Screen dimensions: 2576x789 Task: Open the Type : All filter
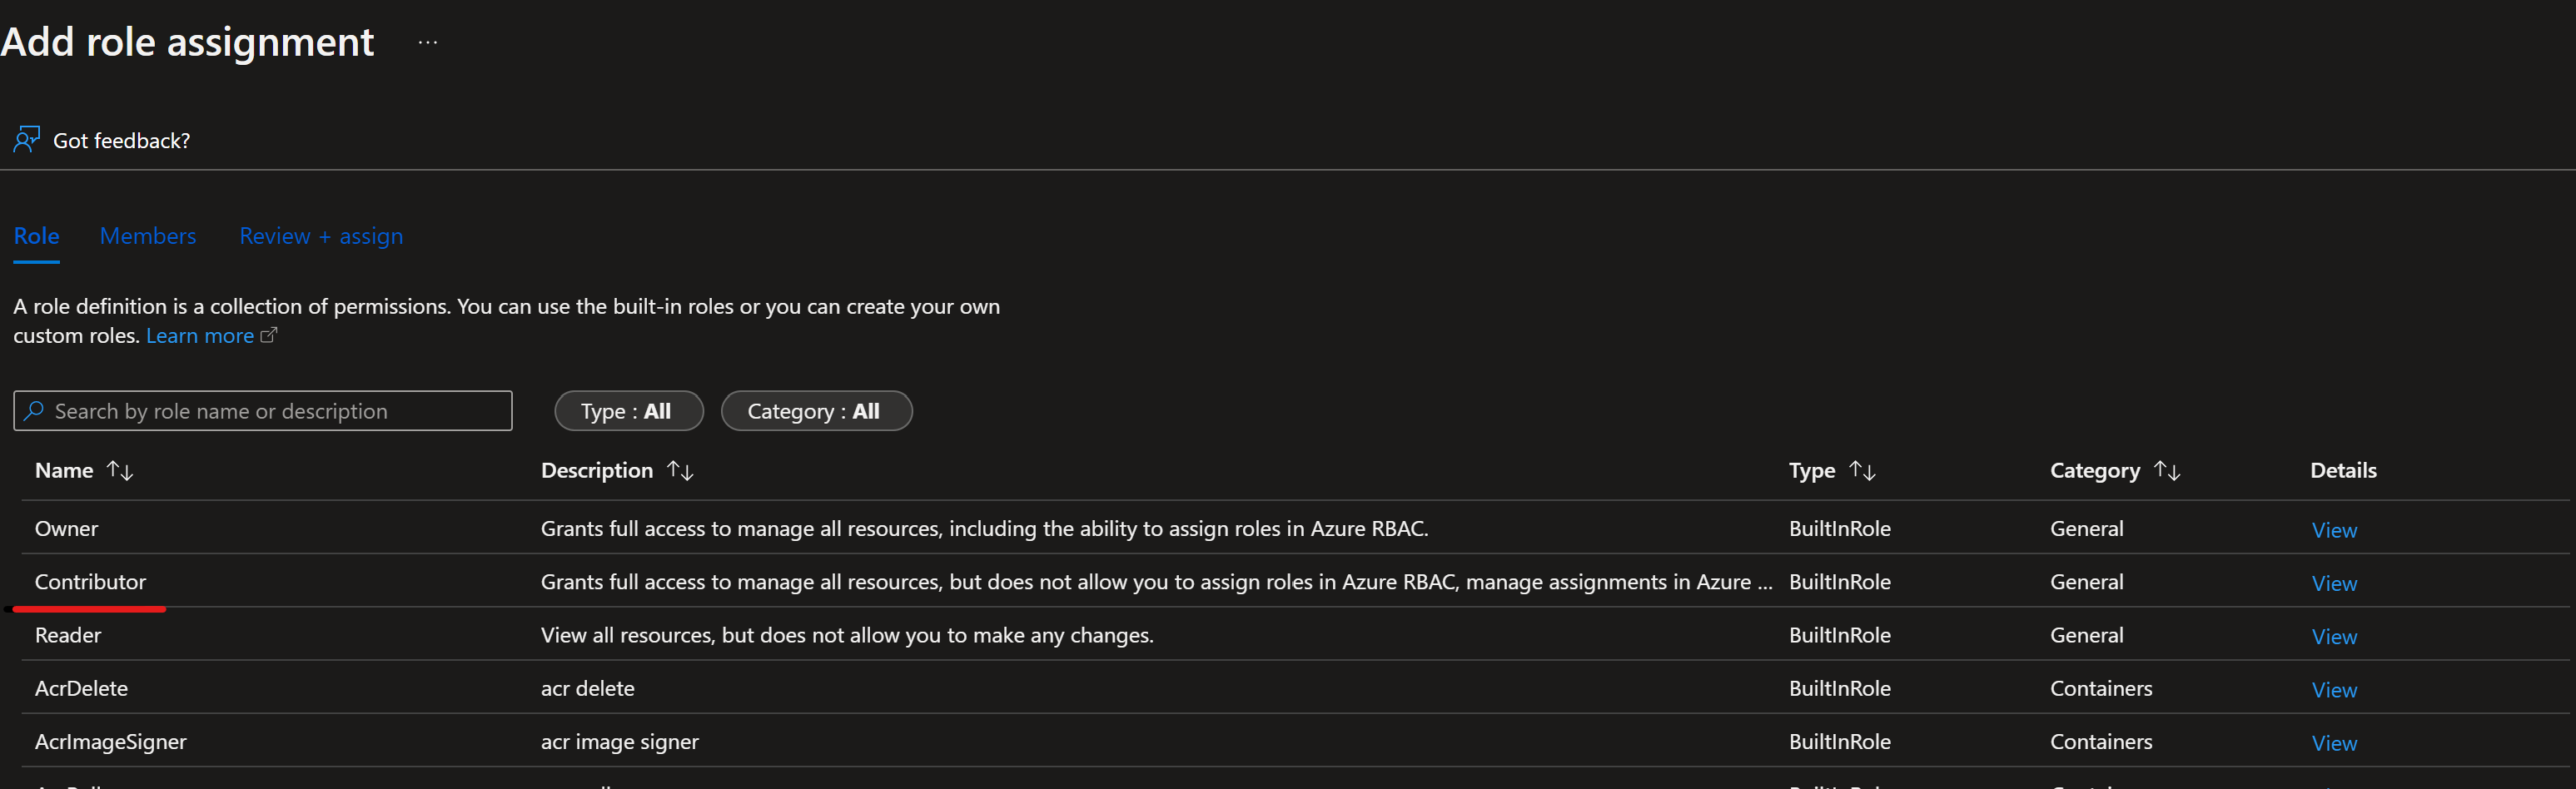point(628,411)
